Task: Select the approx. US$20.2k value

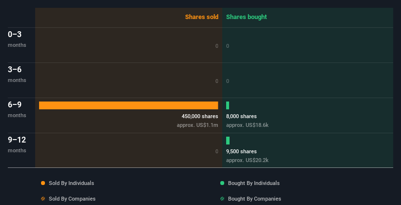Action: point(247,160)
